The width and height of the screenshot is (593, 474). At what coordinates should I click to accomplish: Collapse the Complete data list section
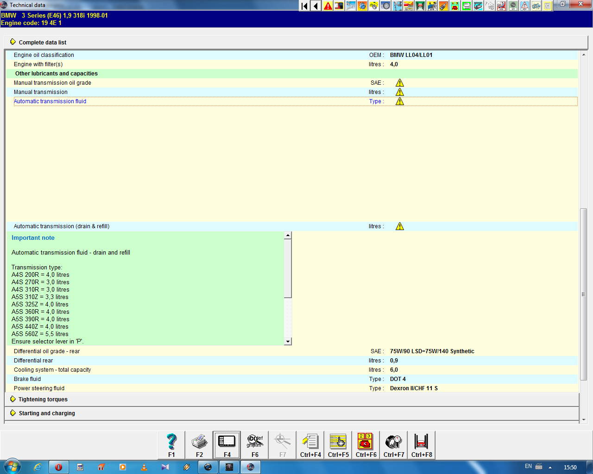296,42
